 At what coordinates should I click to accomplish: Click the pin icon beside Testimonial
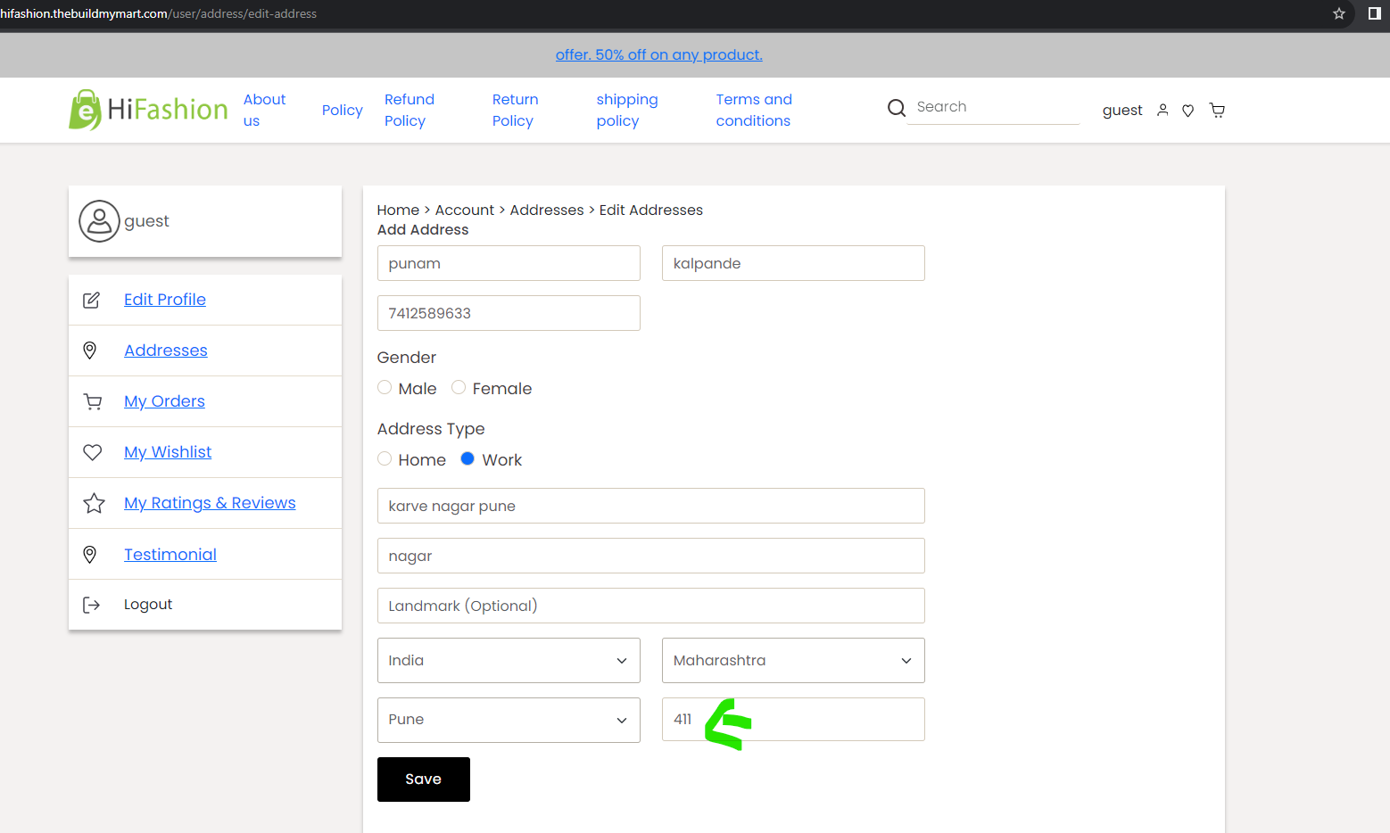90,555
